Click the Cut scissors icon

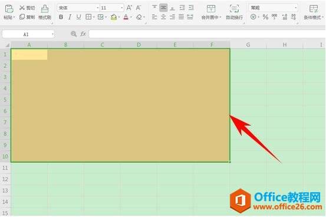pos(22,8)
